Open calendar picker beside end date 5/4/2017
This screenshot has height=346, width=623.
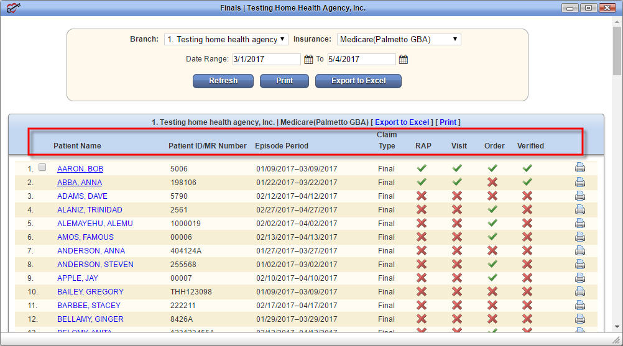tap(404, 60)
